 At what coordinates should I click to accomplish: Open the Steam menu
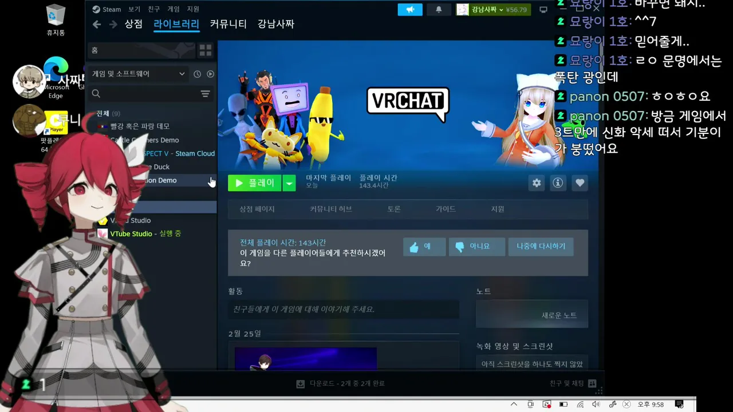pyautogui.click(x=107, y=9)
